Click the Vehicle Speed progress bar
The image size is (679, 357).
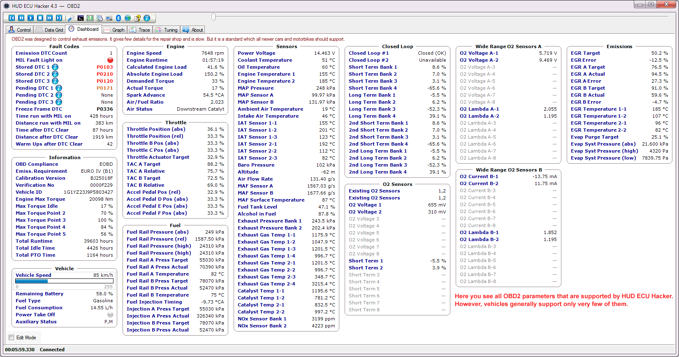(64, 281)
